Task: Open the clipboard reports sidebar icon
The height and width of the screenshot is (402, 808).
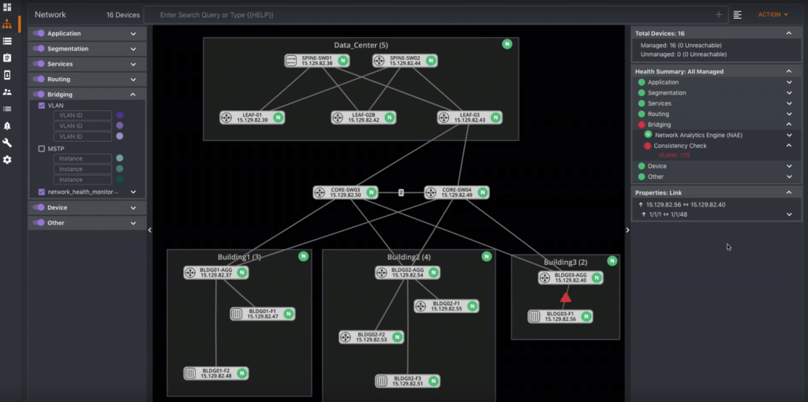Action: click(7, 58)
